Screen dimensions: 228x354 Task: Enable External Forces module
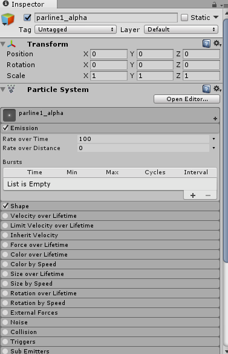click(x=5, y=312)
